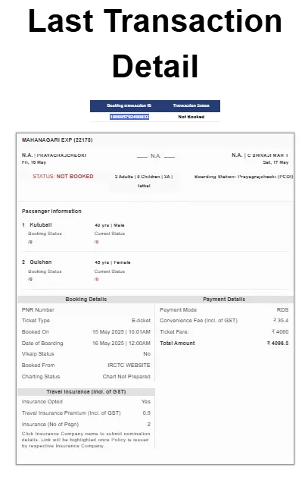Click the 'Insurance Opted' label
Image resolution: width=305 pixels, height=480 pixels.
[x=42, y=402]
